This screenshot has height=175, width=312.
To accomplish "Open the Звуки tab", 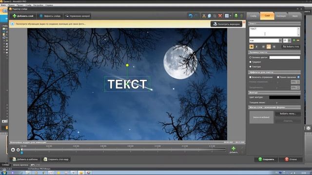I will point(295,16).
